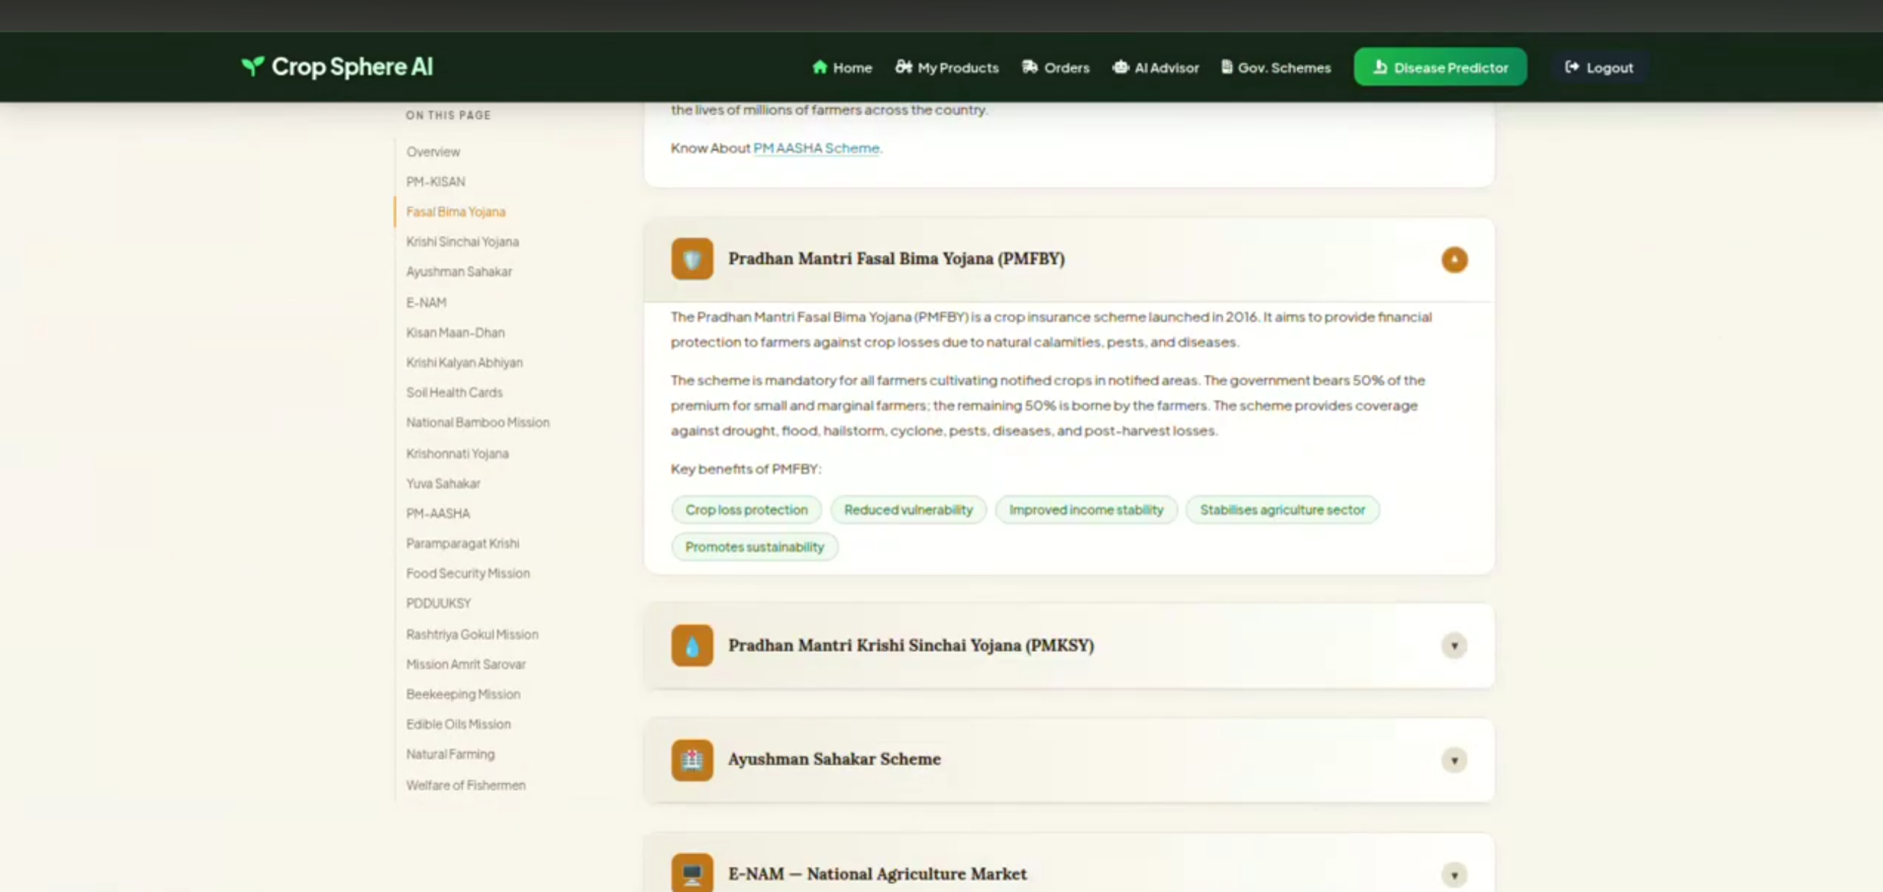Jump to Yuva Sahakar in sidebar

point(443,483)
